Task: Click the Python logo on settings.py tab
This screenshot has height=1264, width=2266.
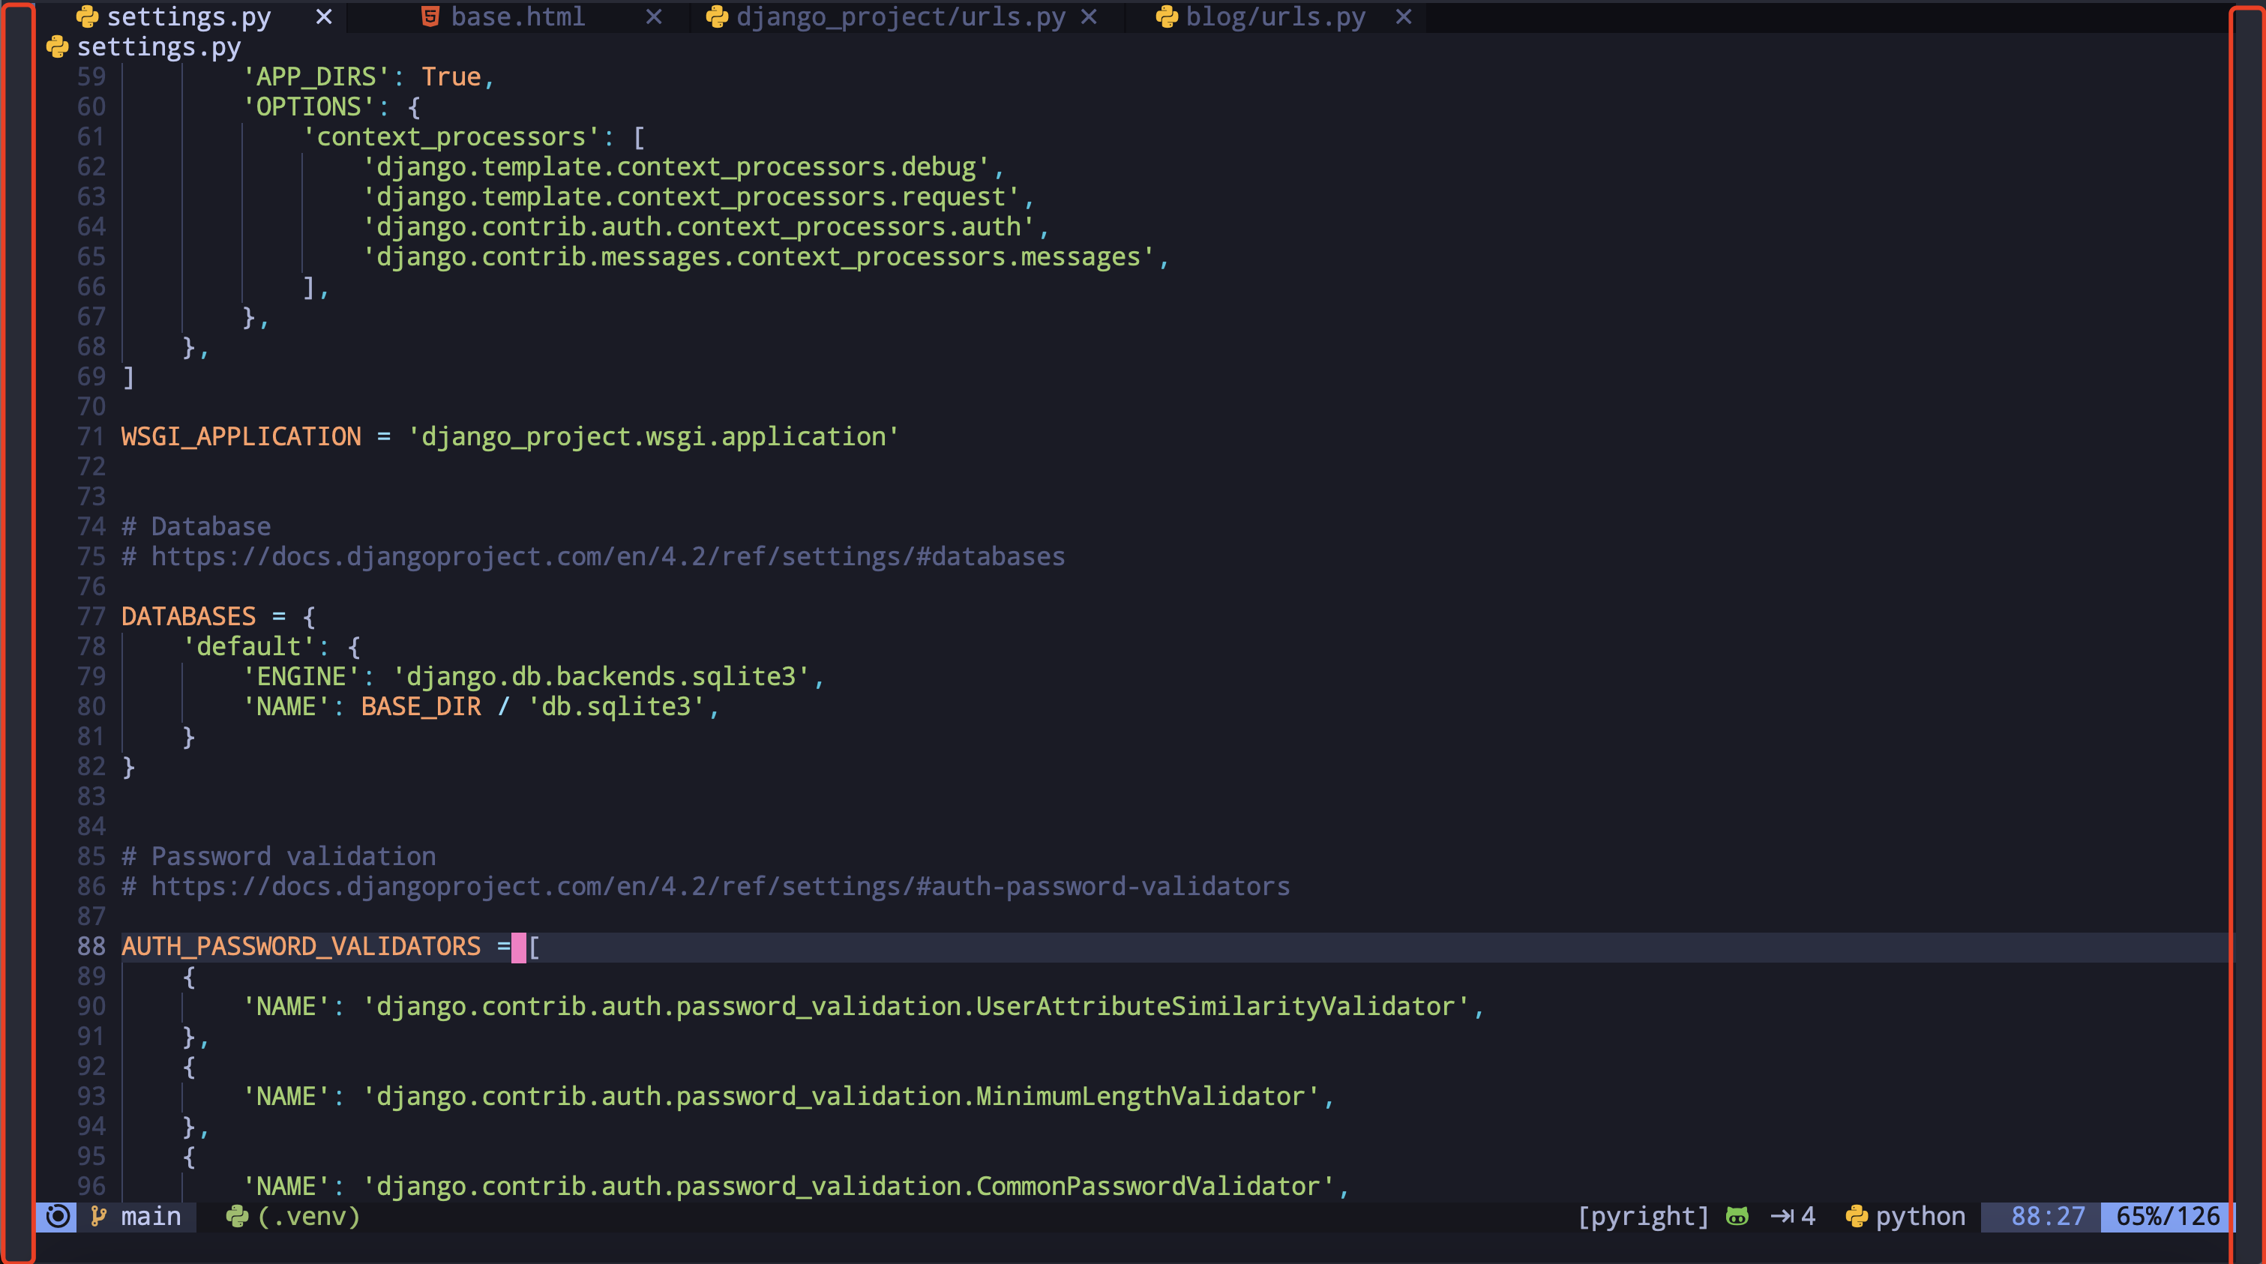Action: tap(85, 16)
